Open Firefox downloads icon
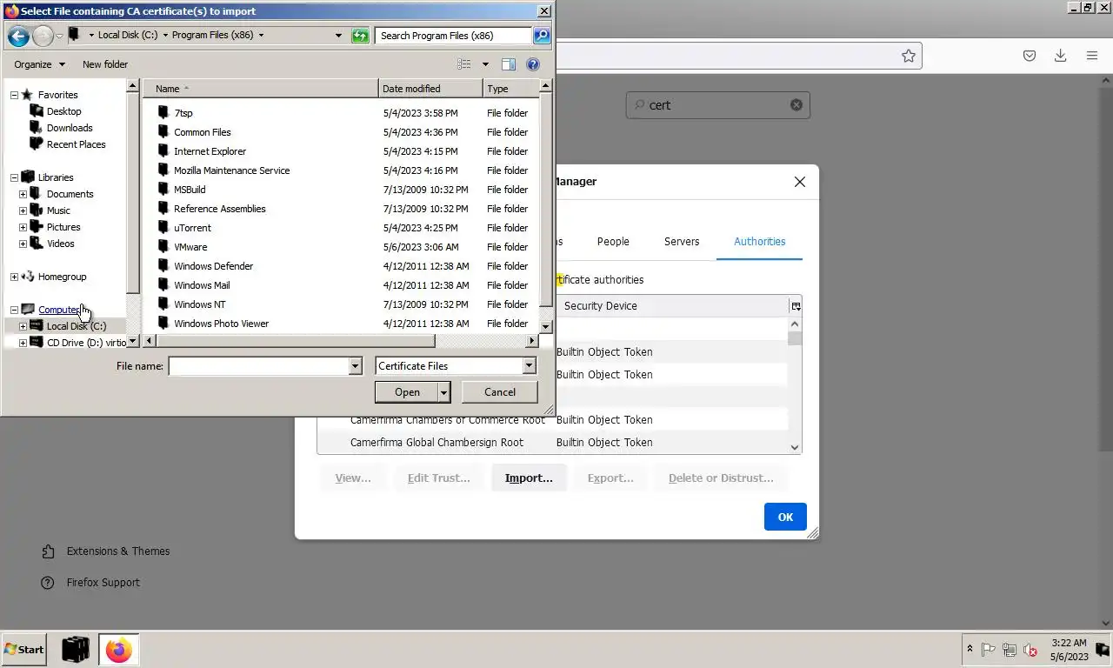Image resolution: width=1113 pixels, height=668 pixels. pyautogui.click(x=1061, y=56)
